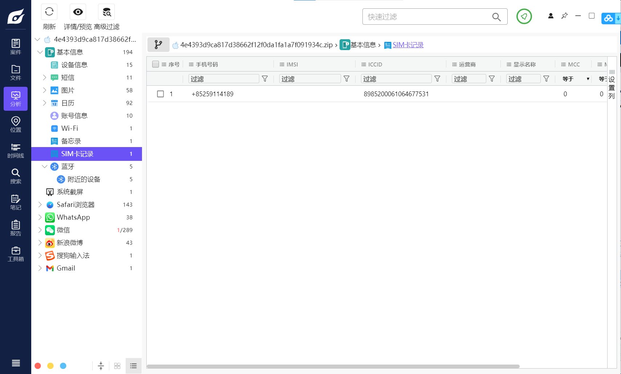
Task: Click the hamburger menu at sidebar bottom
Action: click(x=16, y=363)
